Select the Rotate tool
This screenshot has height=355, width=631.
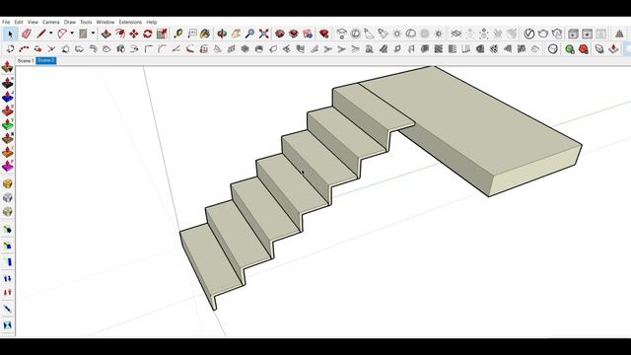(148, 34)
